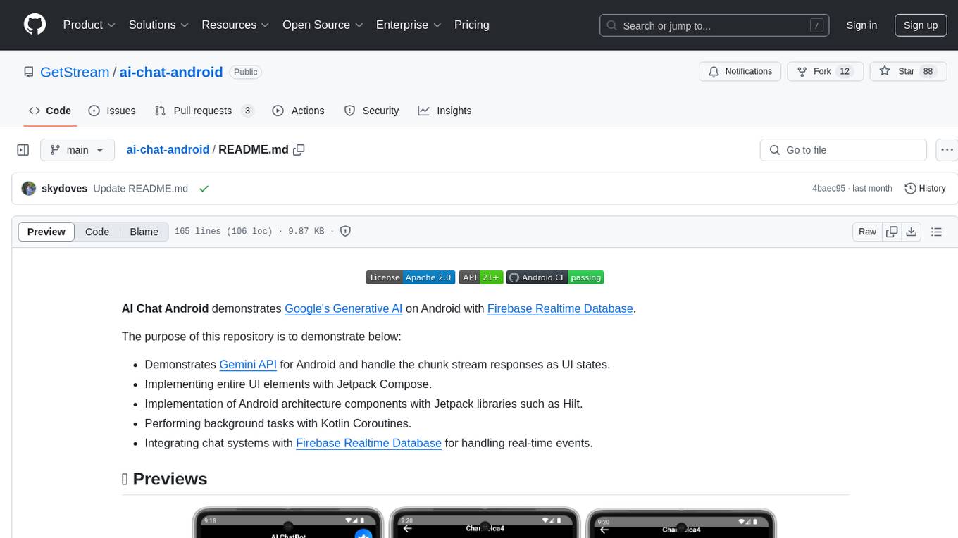This screenshot has width=958, height=538.
Task: Select the Code view
Action: (x=97, y=232)
